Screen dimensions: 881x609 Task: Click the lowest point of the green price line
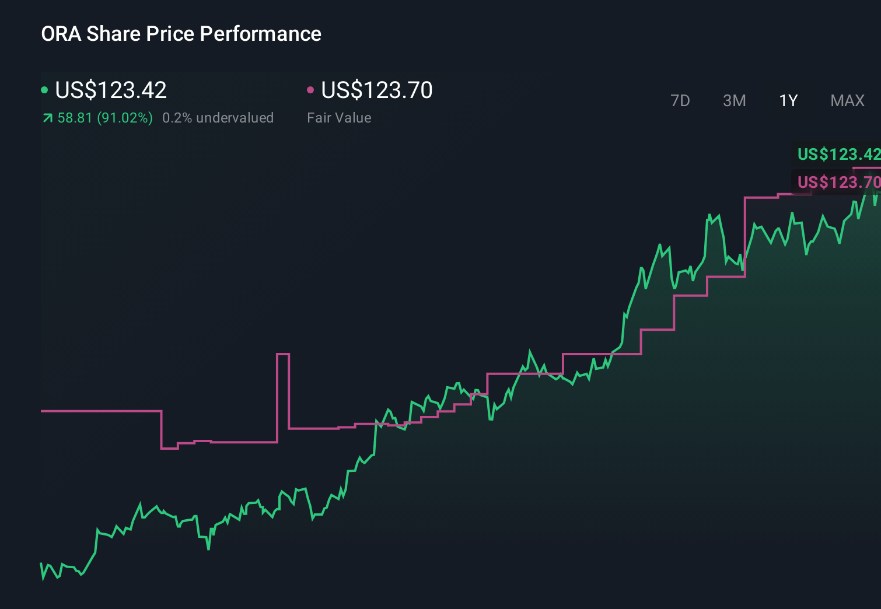(x=42, y=580)
